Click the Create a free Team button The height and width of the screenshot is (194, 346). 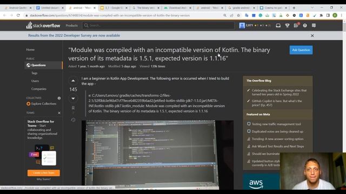pos(43,173)
